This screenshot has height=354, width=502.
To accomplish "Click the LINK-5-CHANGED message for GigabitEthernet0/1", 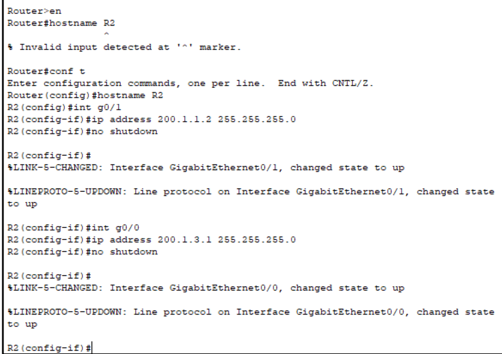I will (x=206, y=168).
